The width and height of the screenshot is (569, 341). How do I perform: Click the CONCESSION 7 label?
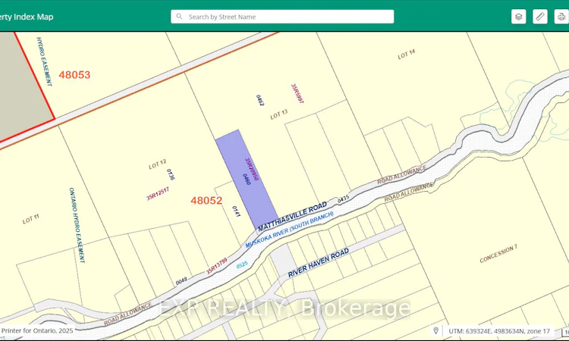(x=498, y=254)
